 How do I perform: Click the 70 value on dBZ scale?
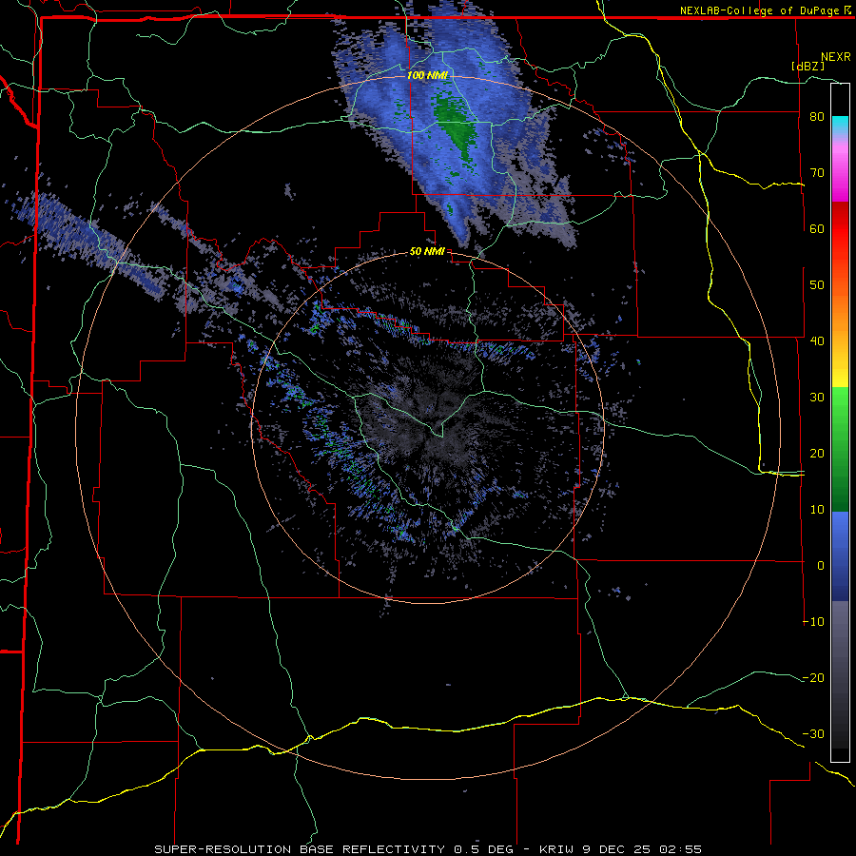[x=817, y=173]
